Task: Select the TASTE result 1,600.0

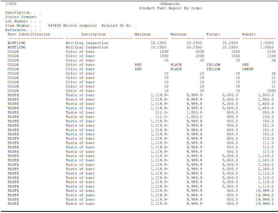Action: point(266,104)
